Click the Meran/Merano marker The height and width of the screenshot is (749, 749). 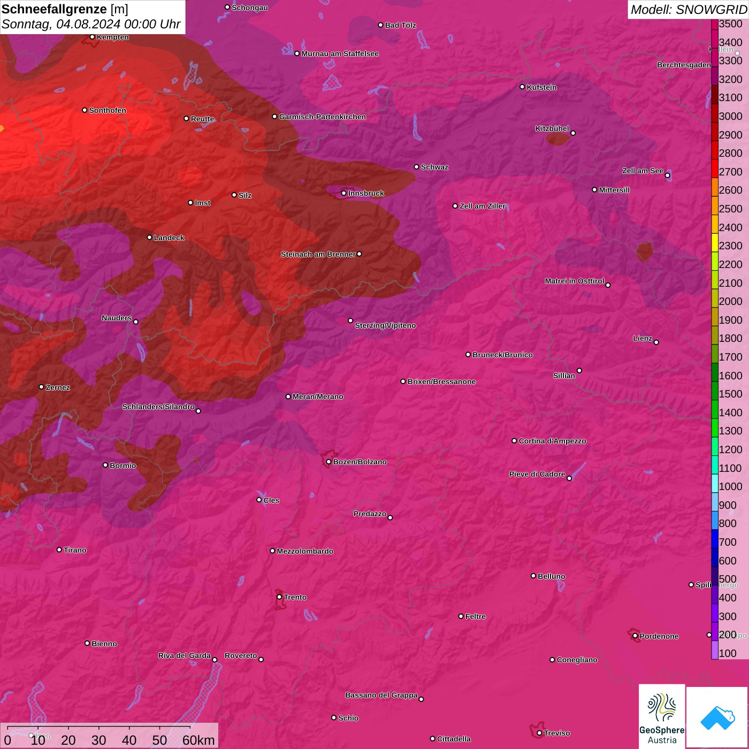click(288, 396)
